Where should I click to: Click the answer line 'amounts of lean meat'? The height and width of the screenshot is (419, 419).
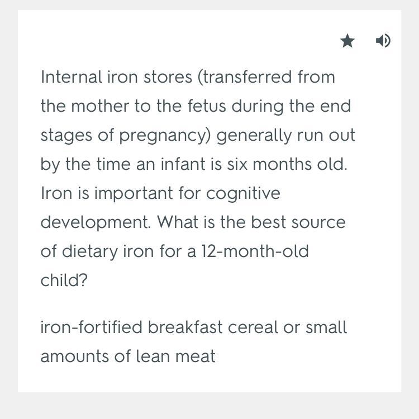click(128, 356)
